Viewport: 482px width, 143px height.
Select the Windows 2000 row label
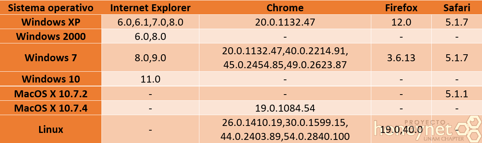tap(51, 37)
